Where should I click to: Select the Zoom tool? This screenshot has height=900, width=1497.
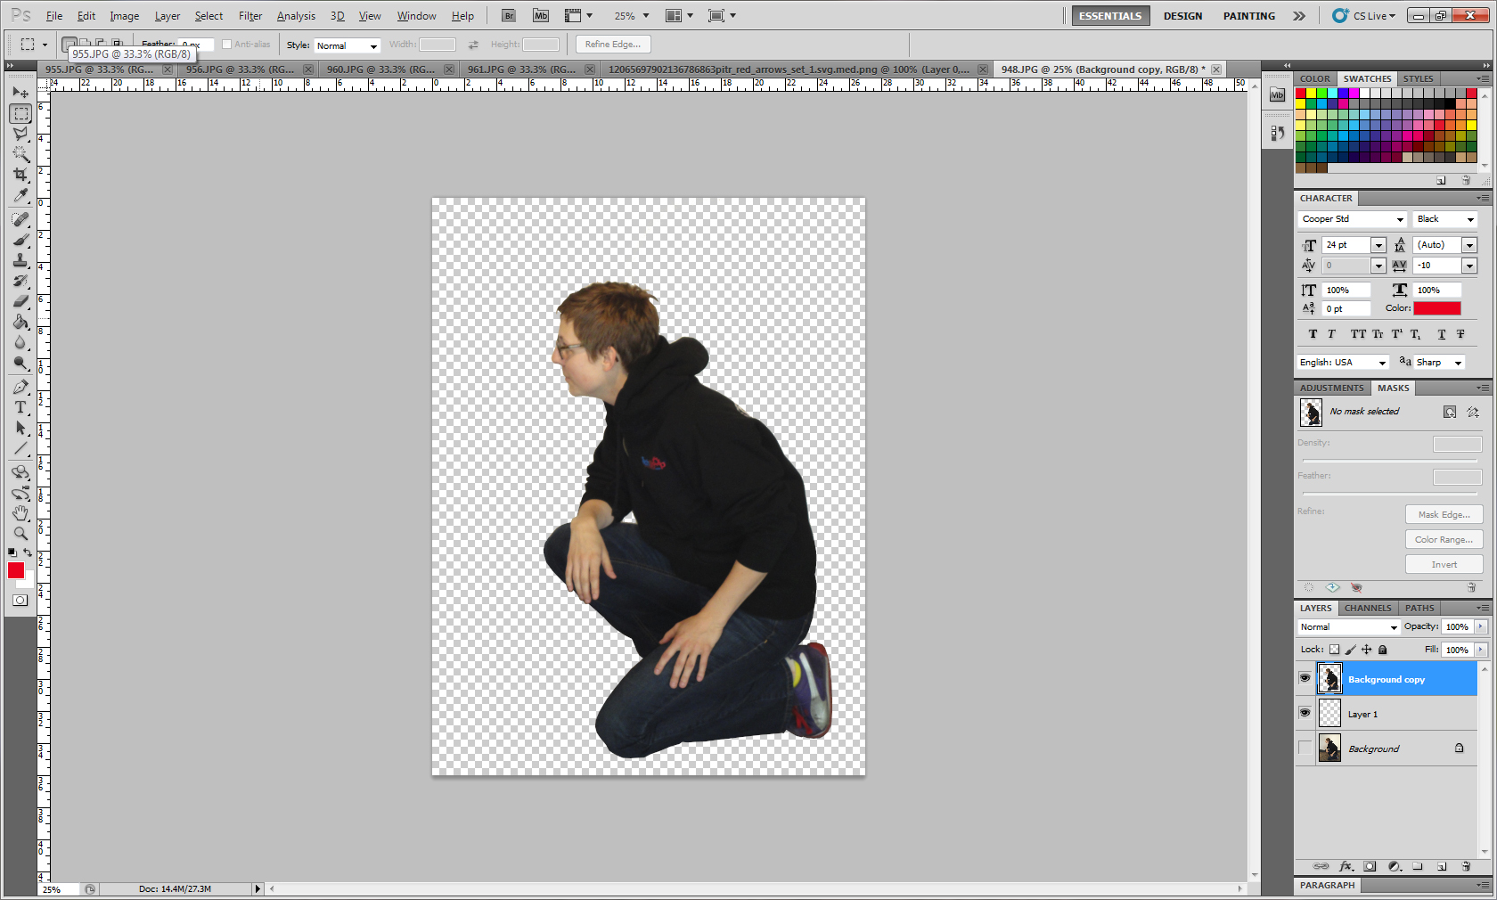pos(20,534)
